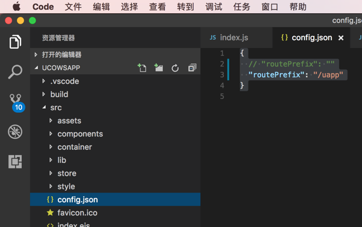Click the New Folder icon in explorer header
This screenshot has width=362, height=227.
(159, 68)
